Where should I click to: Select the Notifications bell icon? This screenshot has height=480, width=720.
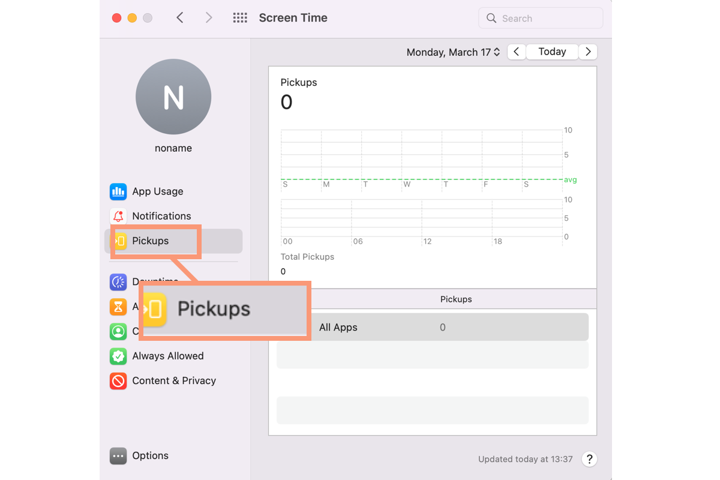click(x=118, y=216)
